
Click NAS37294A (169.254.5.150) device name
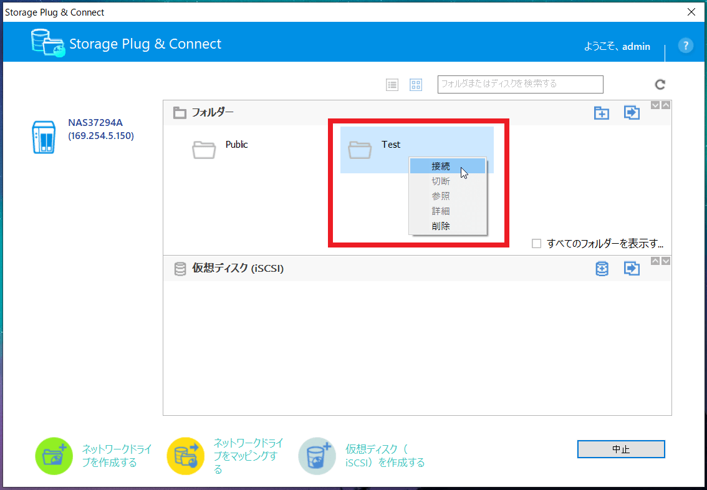click(101, 129)
